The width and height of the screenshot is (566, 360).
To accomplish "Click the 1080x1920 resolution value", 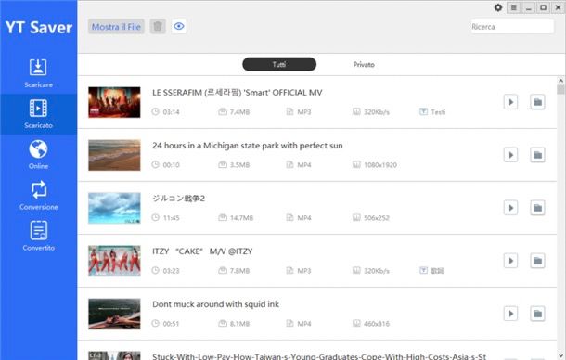I will 380,165.
